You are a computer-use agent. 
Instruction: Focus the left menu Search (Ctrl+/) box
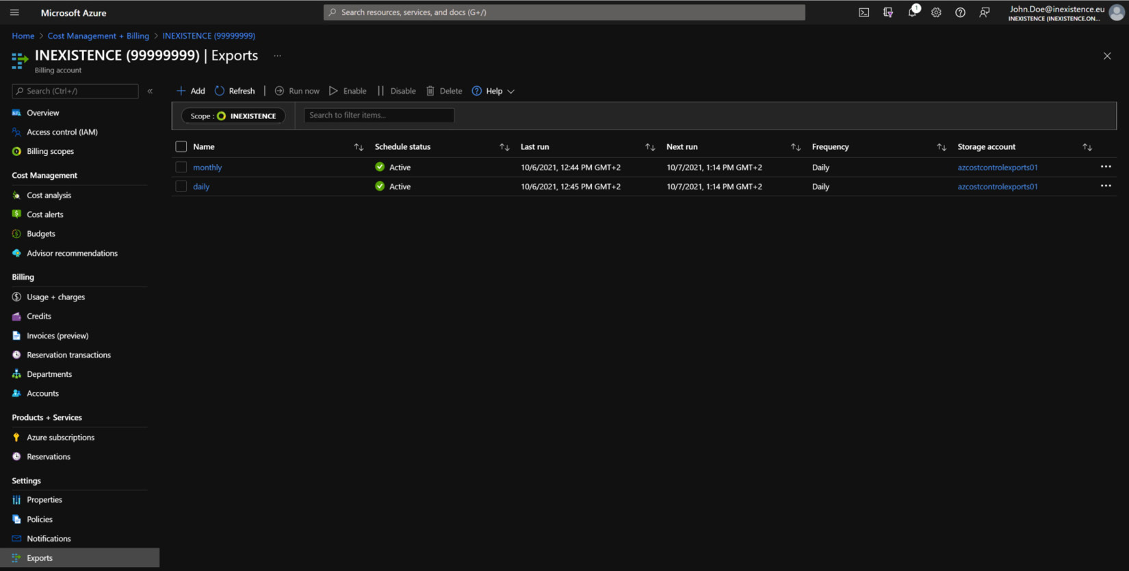(x=75, y=91)
